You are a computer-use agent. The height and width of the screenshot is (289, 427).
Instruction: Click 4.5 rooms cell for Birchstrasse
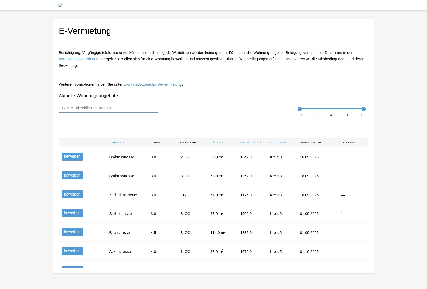[153, 233]
